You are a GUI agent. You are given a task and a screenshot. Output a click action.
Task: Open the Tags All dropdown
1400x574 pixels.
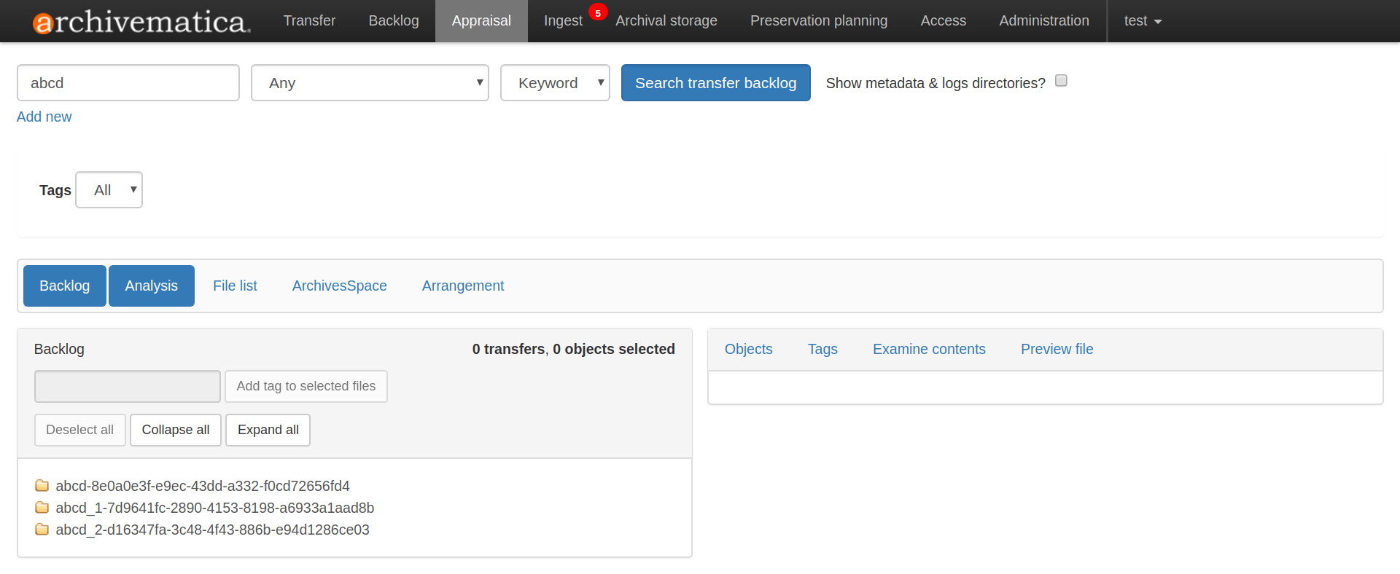click(x=109, y=190)
